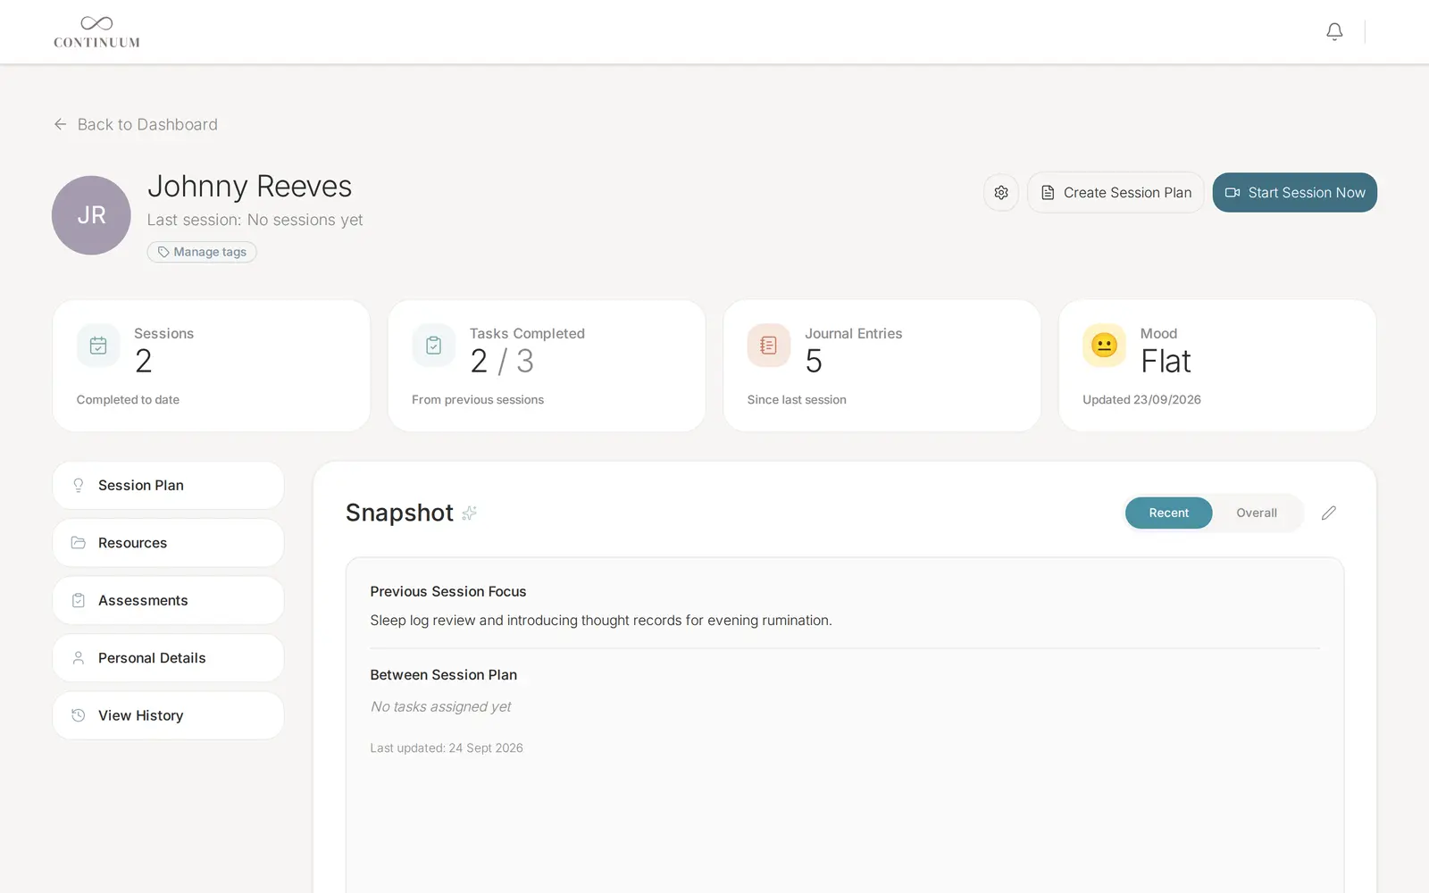Open the Resources section
1429x893 pixels.
pyautogui.click(x=169, y=543)
